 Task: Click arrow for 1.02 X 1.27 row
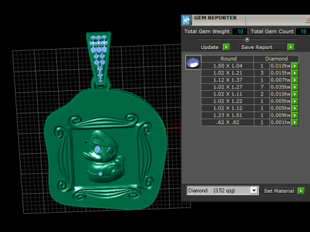click(x=295, y=87)
